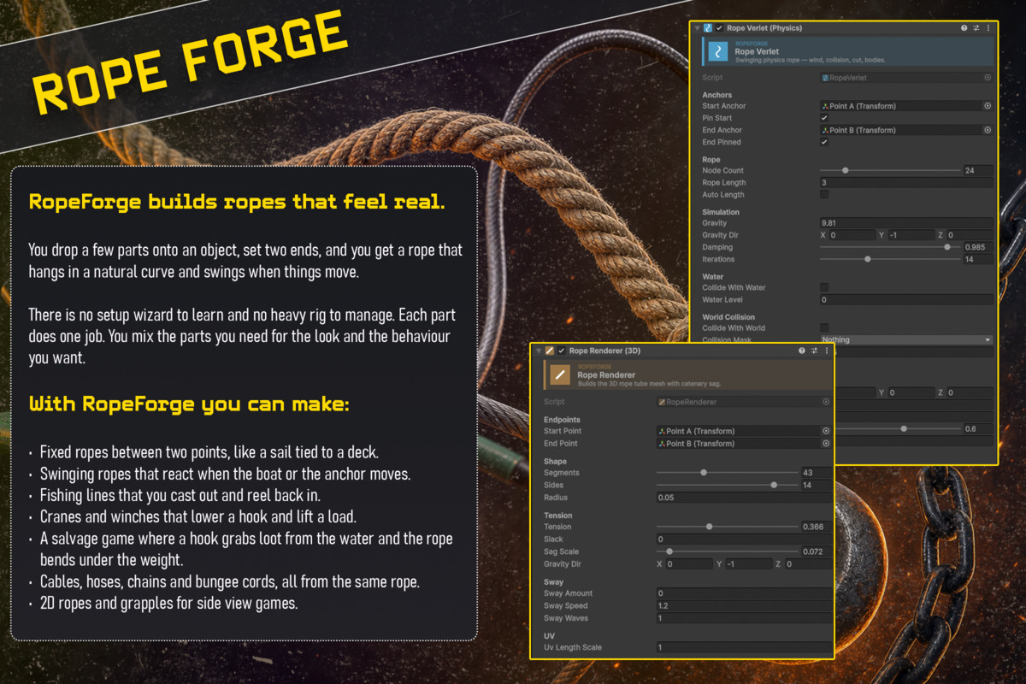Image resolution: width=1026 pixels, height=684 pixels.
Task: Open object picker for Start Point field
Action: pyautogui.click(x=826, y=431)
